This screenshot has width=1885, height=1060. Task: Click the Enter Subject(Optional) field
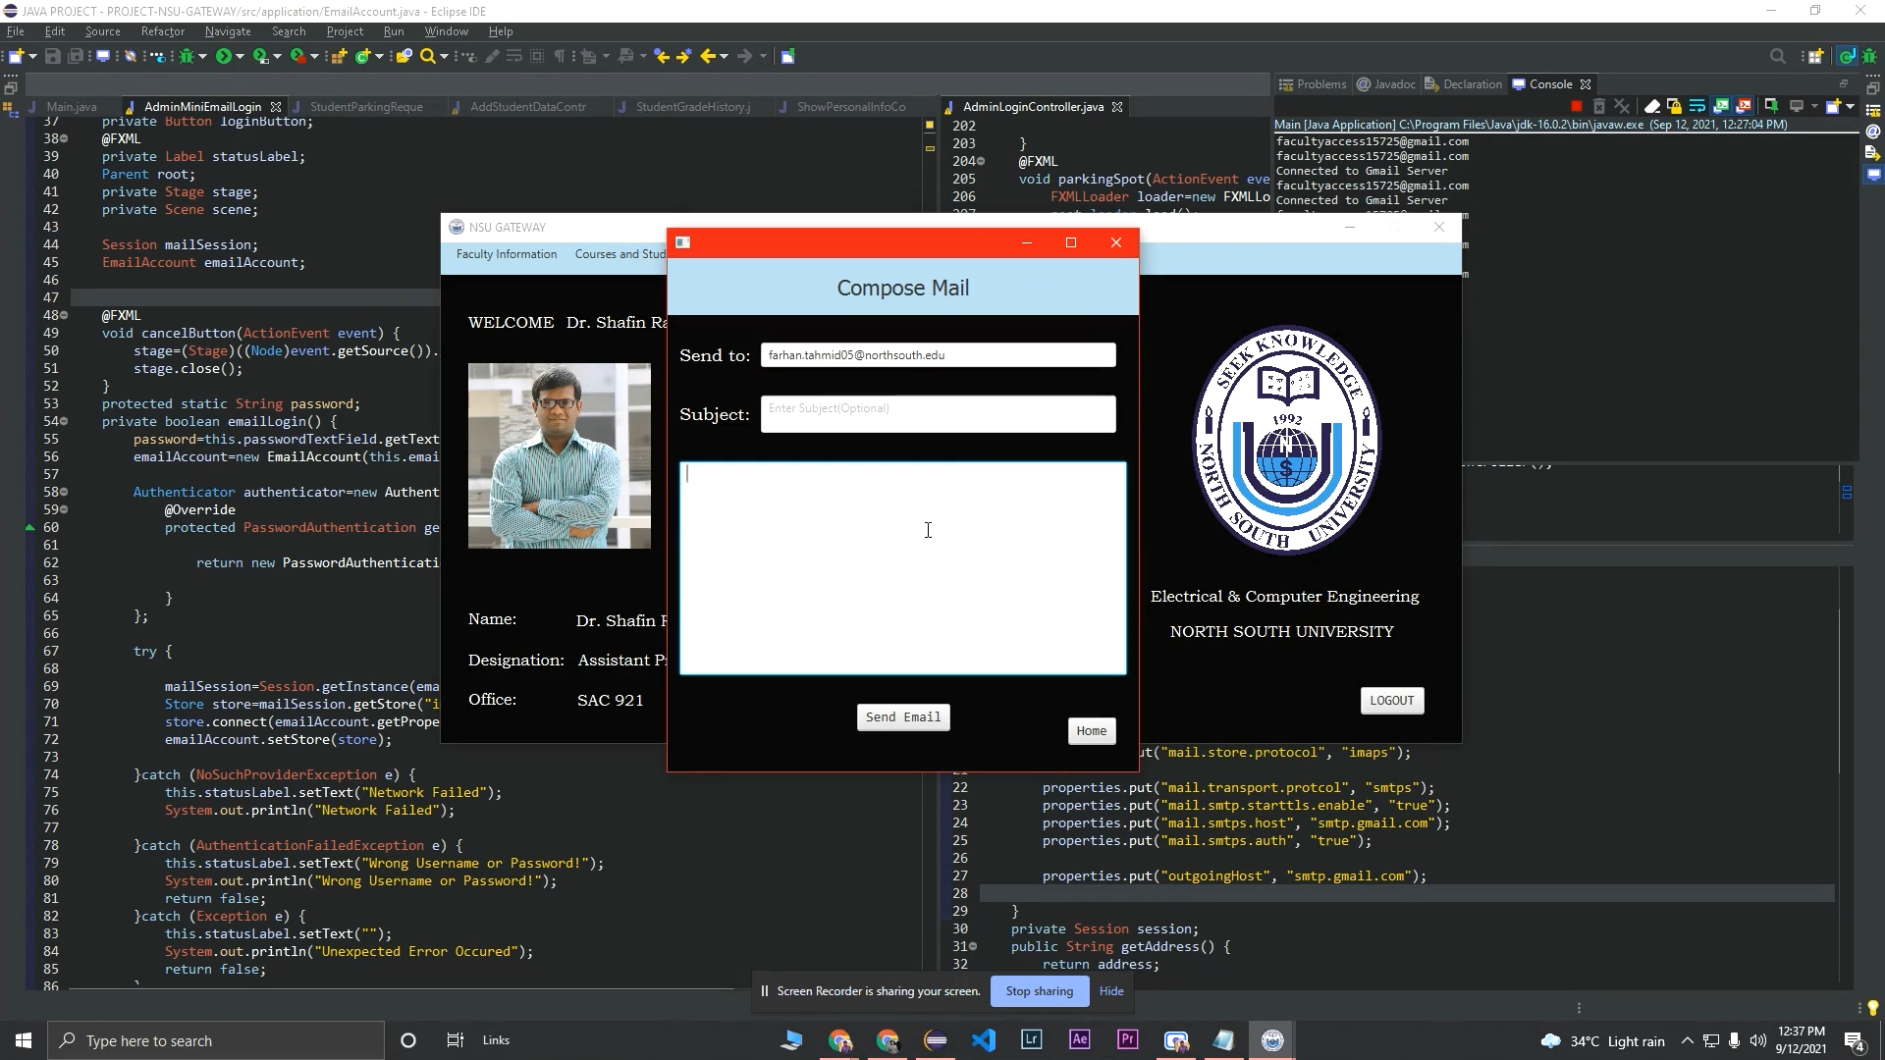point(938,413)
